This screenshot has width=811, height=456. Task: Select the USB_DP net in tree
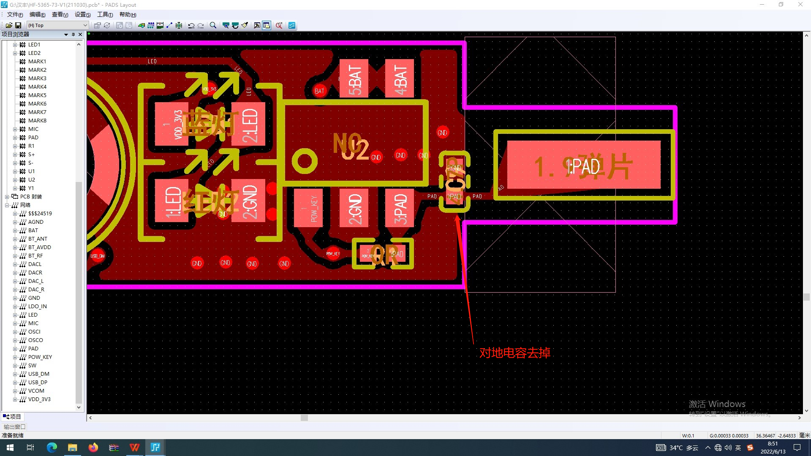pyautogui.click(x=38, y=382)
